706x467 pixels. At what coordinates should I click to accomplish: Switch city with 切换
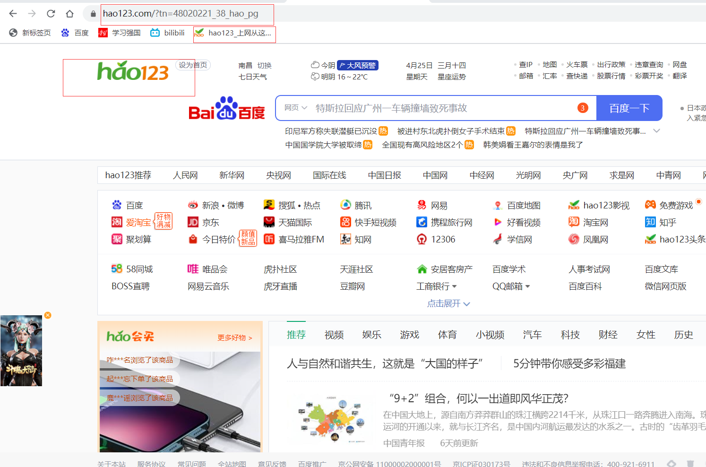(x=265, y=65)
